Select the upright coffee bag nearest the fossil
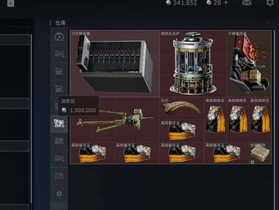Screen dimensions: 279x210 [x=215, y=119]
